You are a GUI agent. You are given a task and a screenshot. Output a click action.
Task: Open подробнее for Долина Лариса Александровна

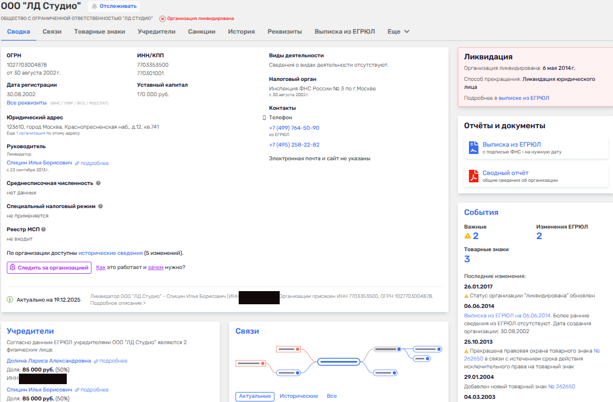click(x=110, y=361)
